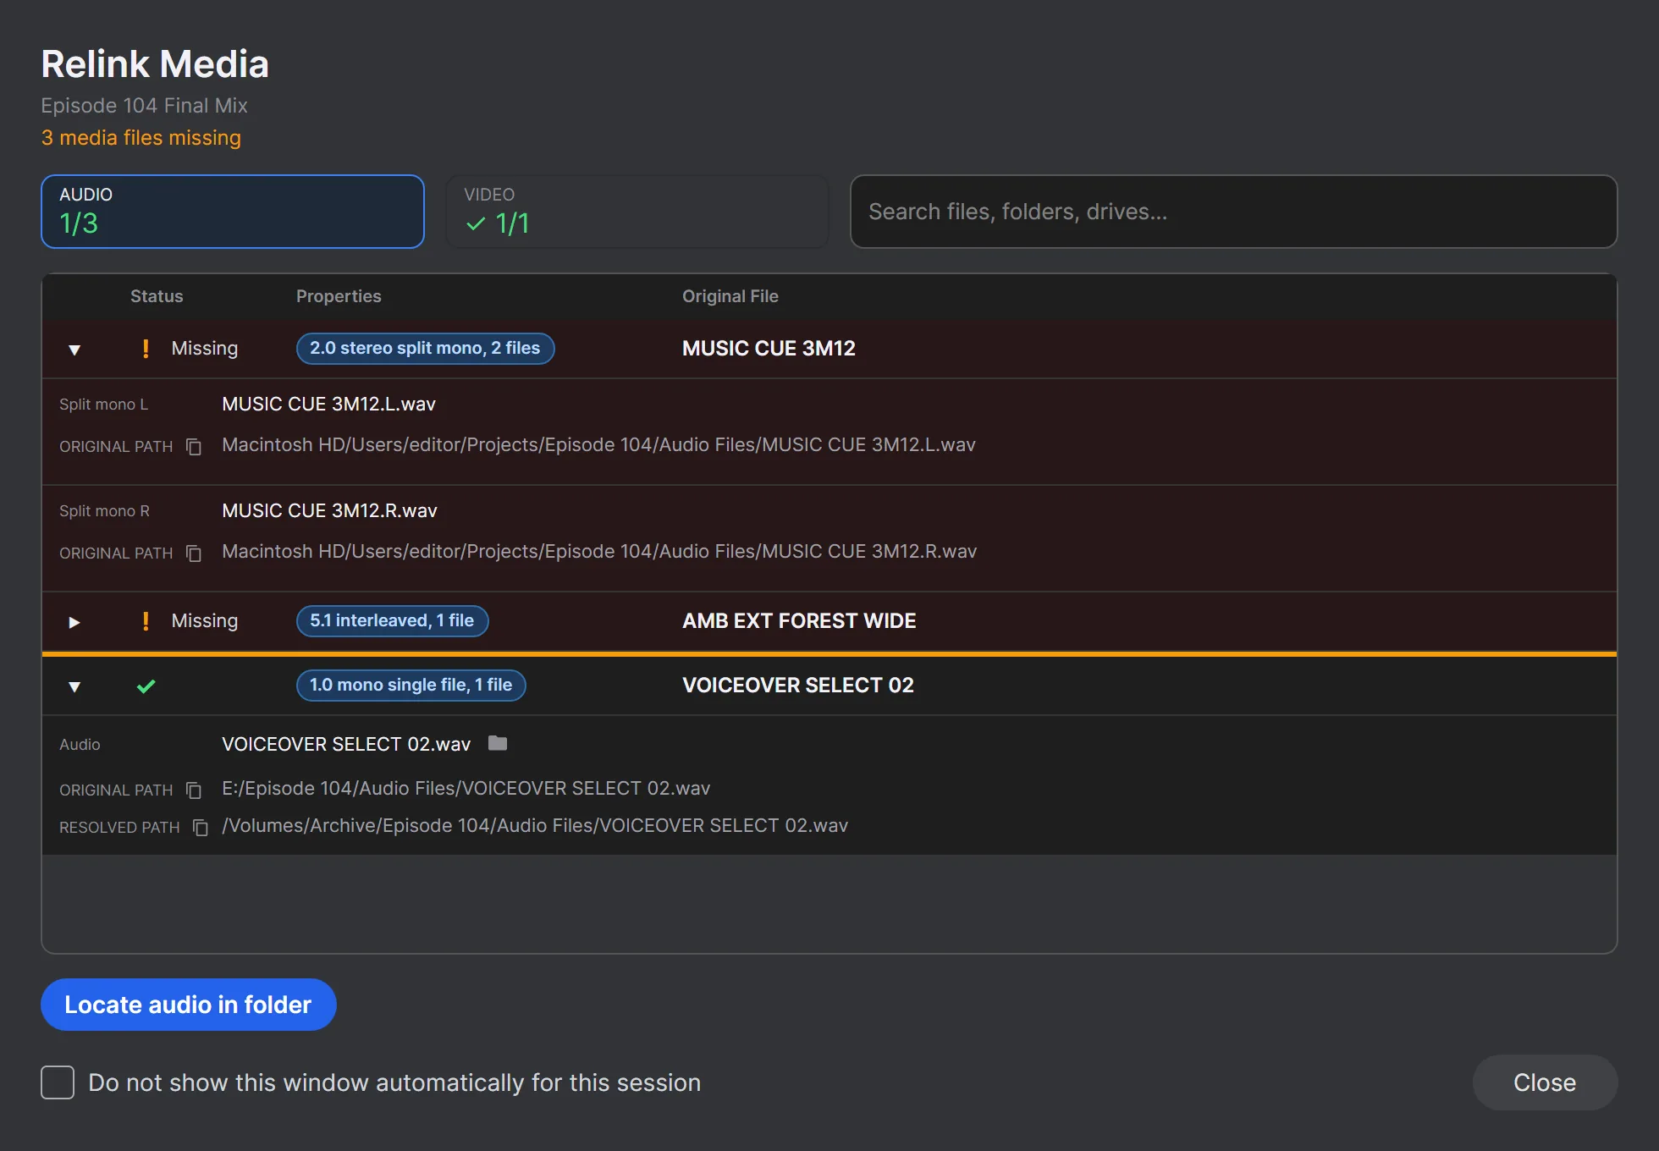
Task: Select the VOICEOVER SELECT 02 file name
Action: [798, 686]
